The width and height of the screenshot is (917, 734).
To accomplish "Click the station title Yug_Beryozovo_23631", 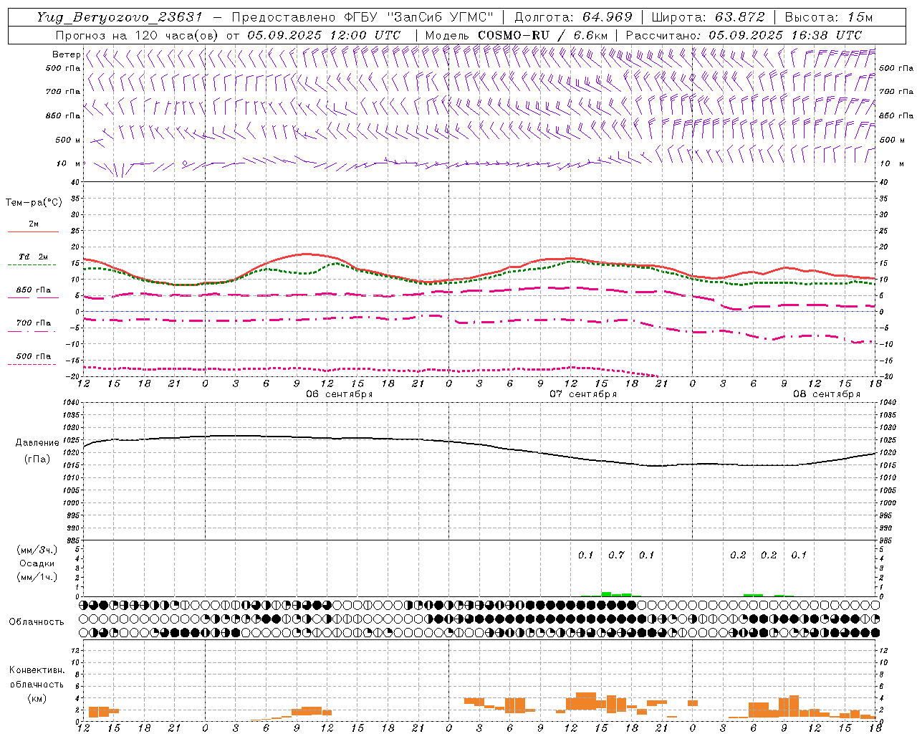I will pyautogui.click(x=120, y=17).
